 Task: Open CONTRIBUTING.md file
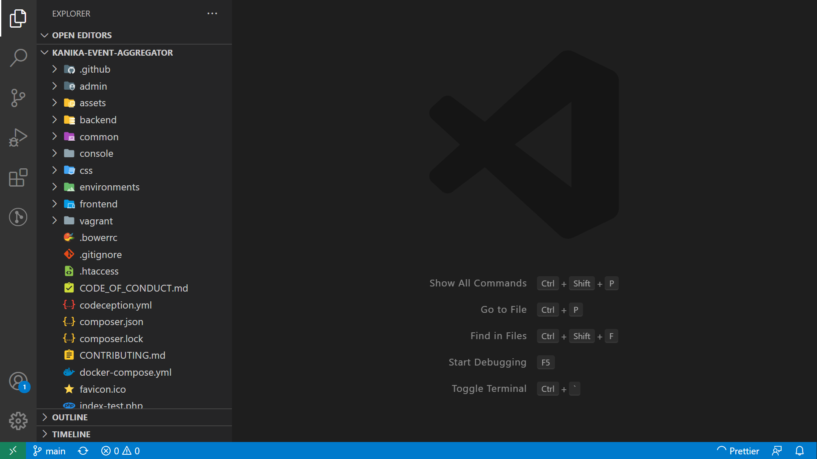(134, 355)
